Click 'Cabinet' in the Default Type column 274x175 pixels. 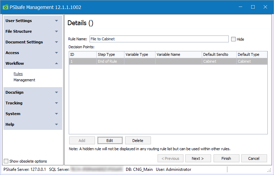(x=252, y=61)
